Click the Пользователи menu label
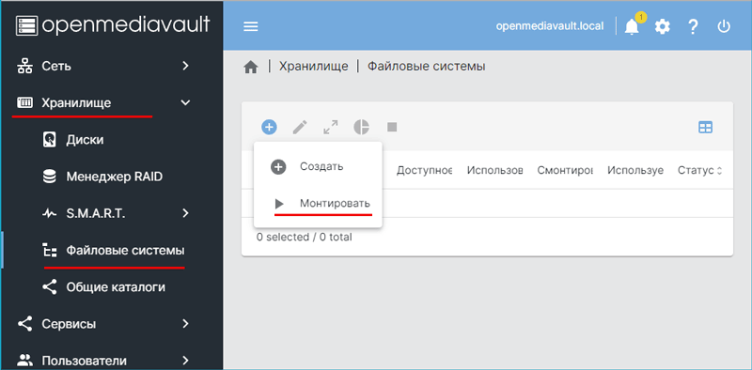The height and width of the screenshot is (370, 752). [84, 361]
